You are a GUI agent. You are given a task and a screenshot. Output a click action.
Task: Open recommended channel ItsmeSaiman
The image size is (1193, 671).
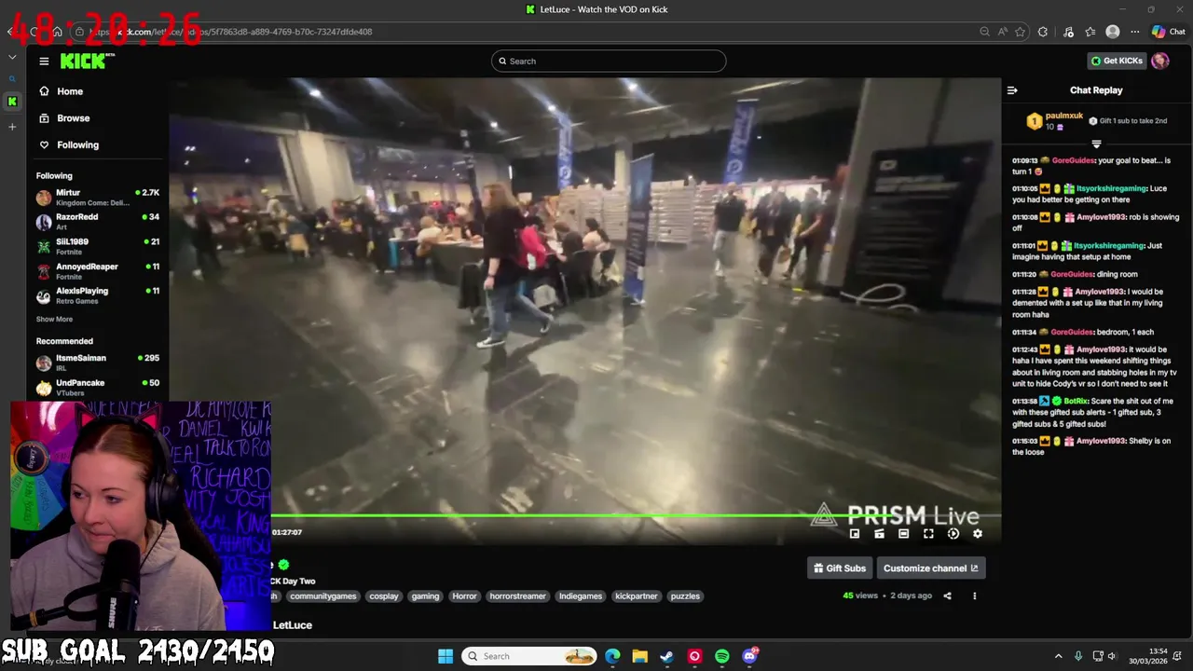coord(98,363)
